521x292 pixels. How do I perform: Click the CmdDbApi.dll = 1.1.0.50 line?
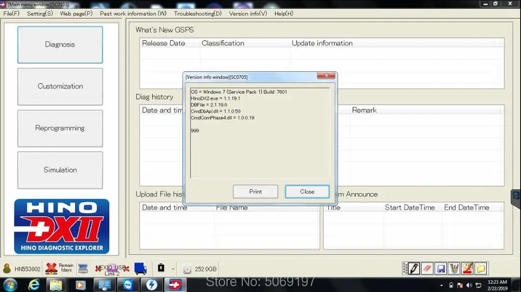click(x=216, y=111)
